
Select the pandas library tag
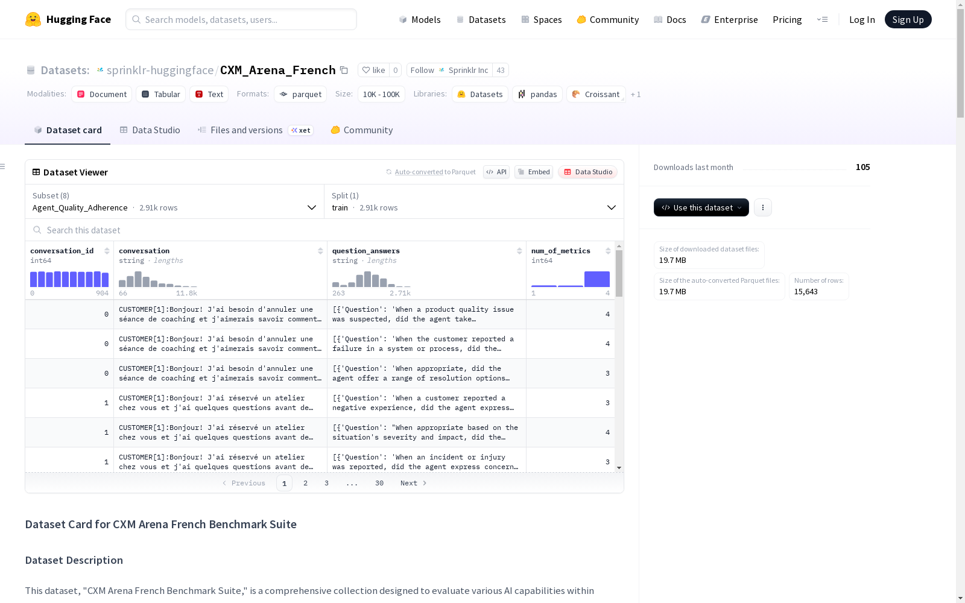coord(537,94)
